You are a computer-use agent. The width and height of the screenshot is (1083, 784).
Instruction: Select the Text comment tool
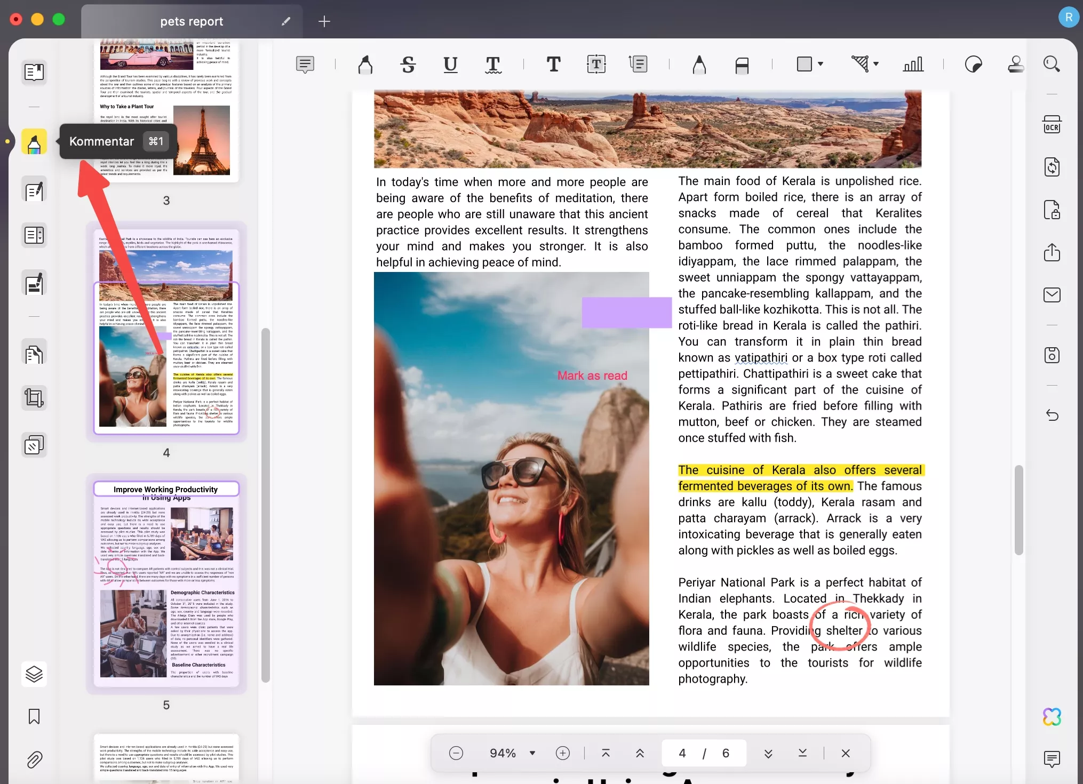pyautogui.click(x=554, y=65)
